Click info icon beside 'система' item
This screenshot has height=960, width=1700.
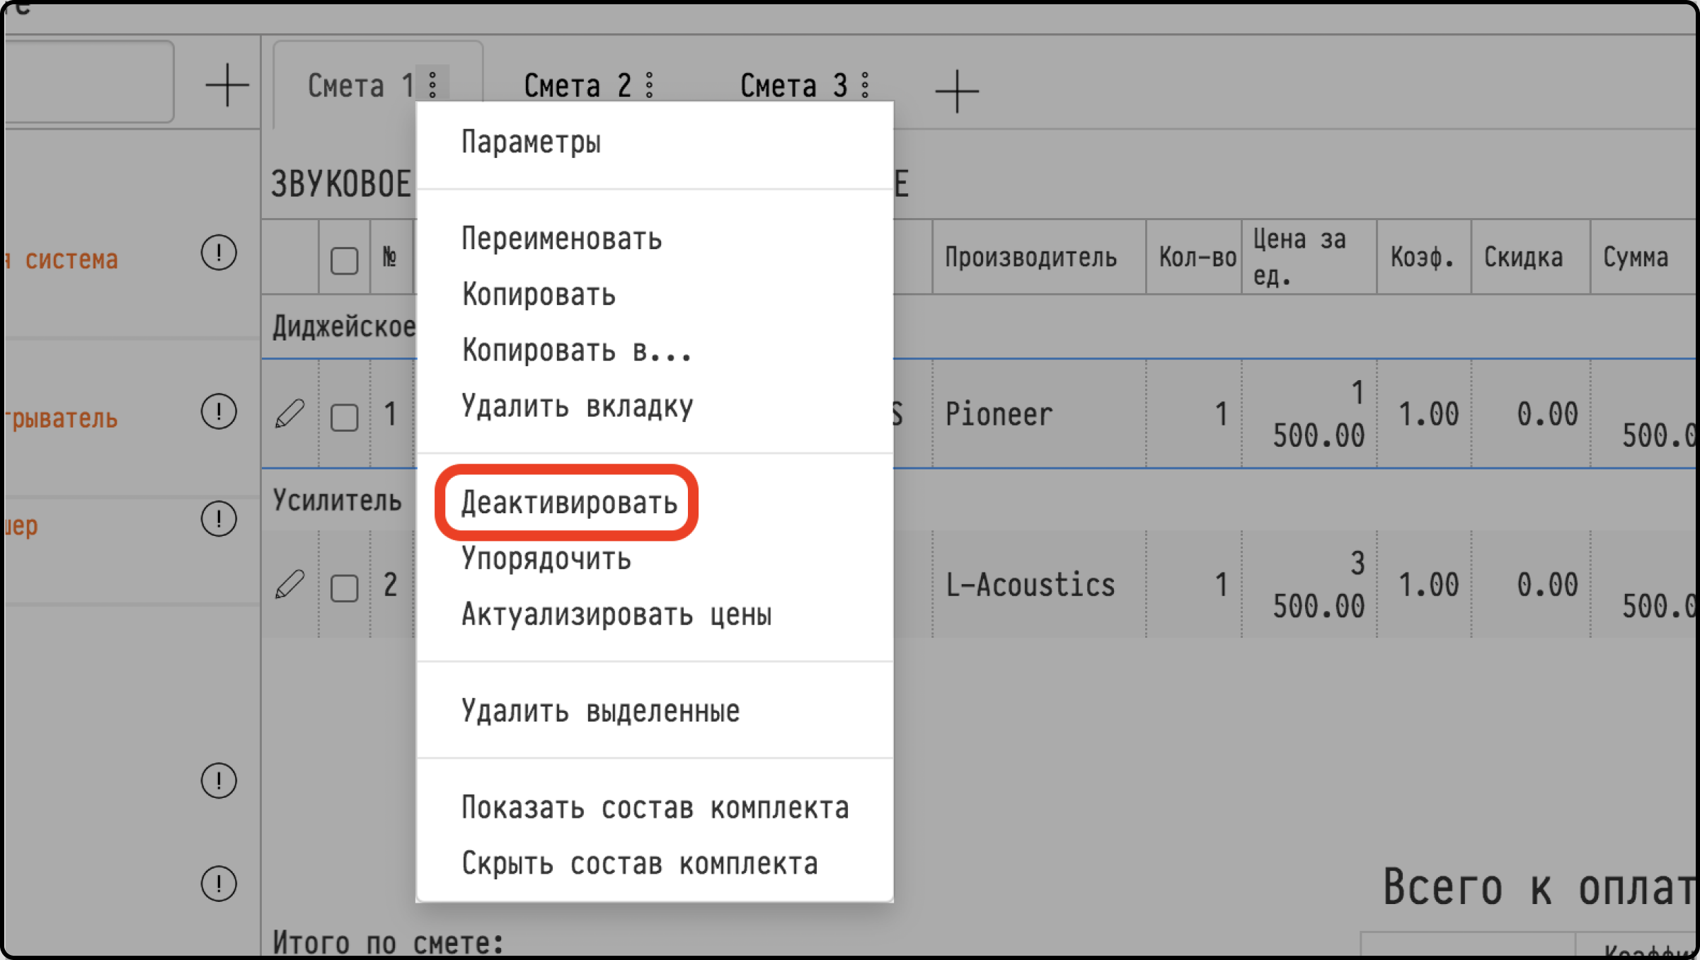(219, 253)
